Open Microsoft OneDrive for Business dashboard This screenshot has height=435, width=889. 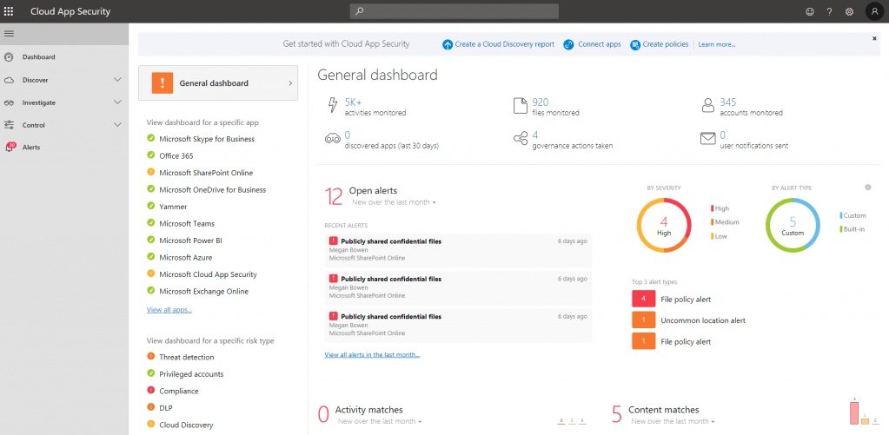click(213, 190)
